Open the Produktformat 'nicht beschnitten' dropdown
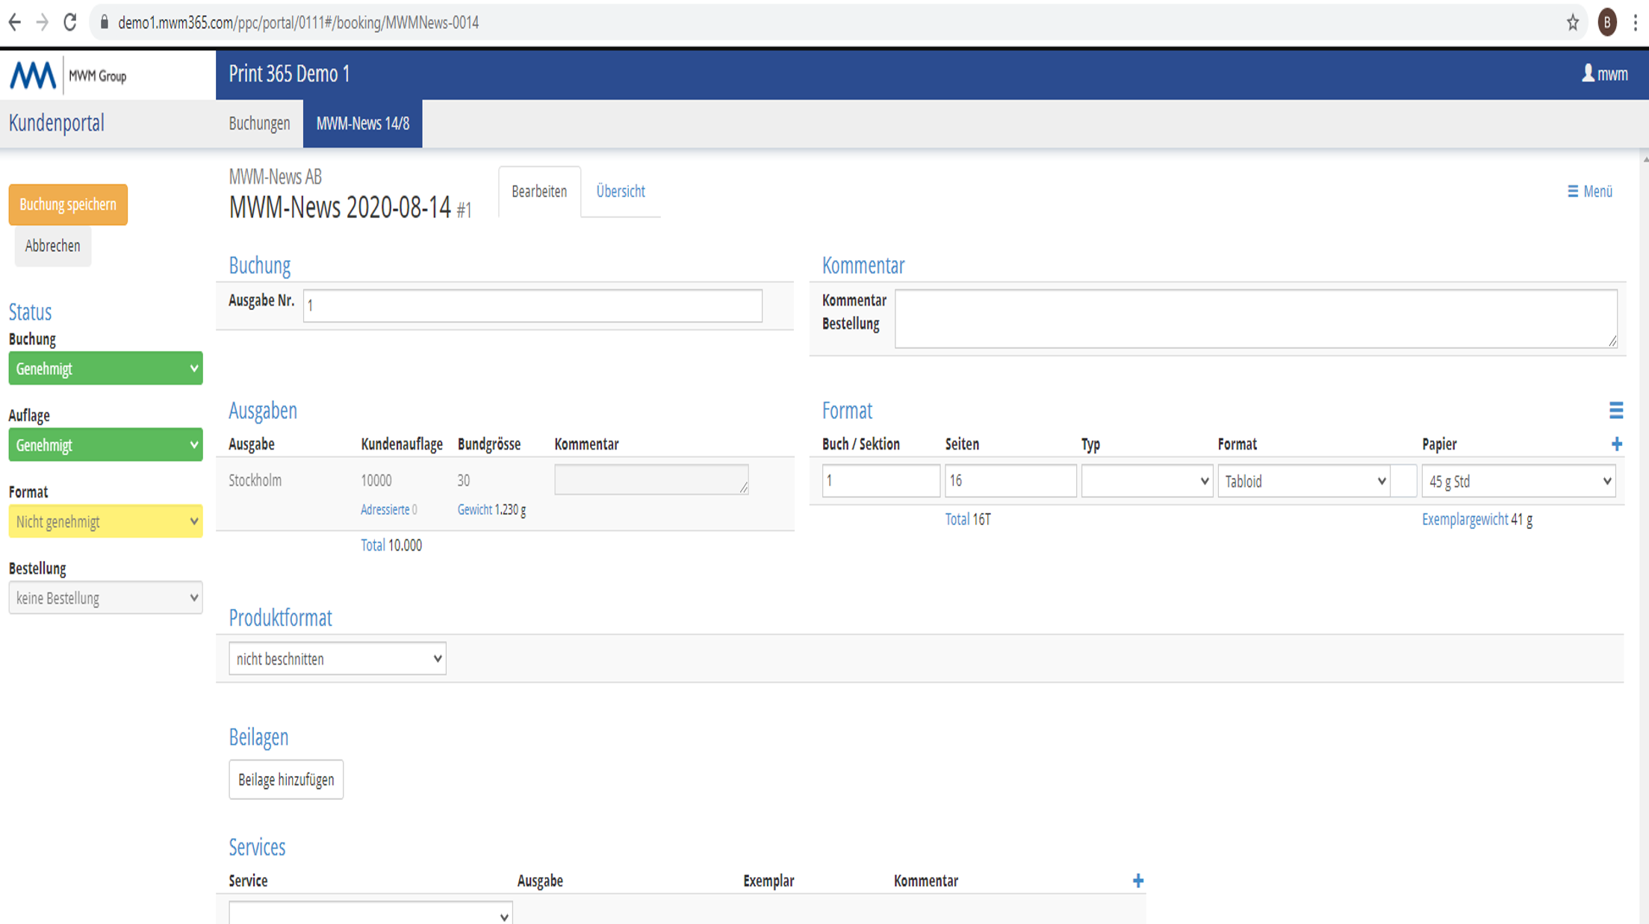The width and height of the screenshot is (1649, 924). (338, 659)
